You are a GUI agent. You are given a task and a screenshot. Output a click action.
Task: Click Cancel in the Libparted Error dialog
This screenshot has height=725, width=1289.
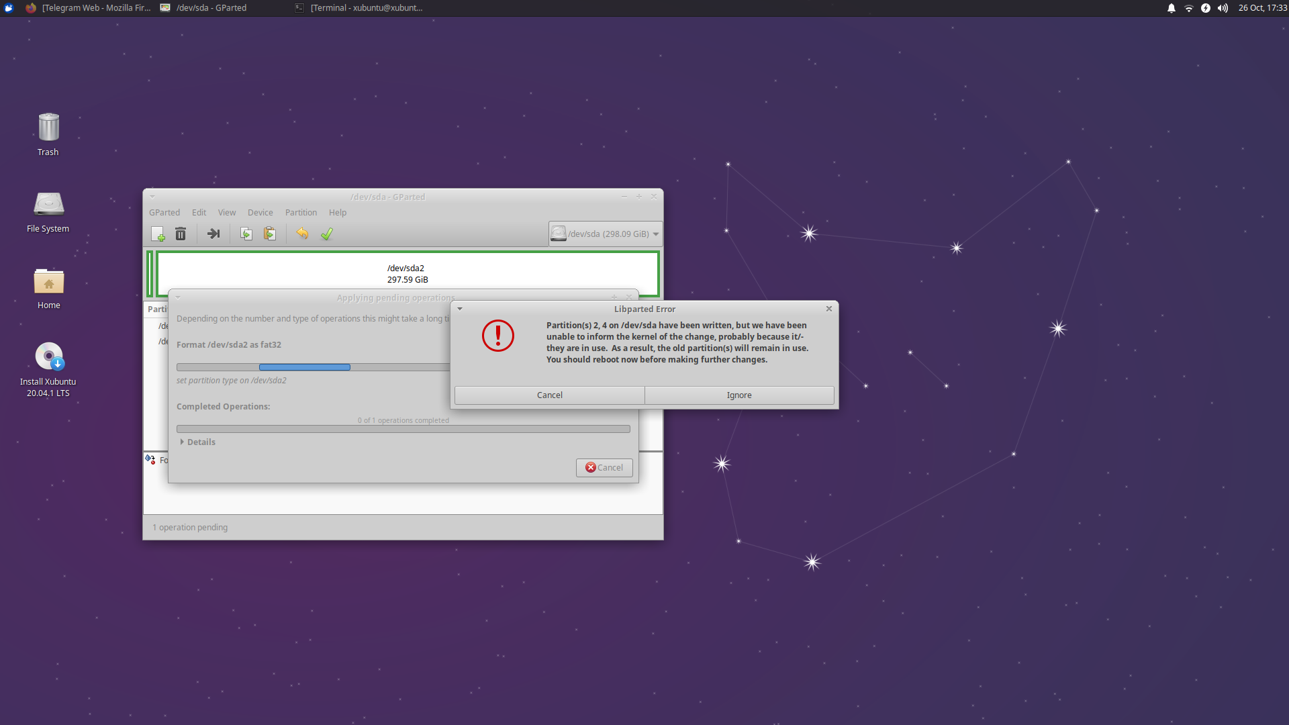point(550,395)
